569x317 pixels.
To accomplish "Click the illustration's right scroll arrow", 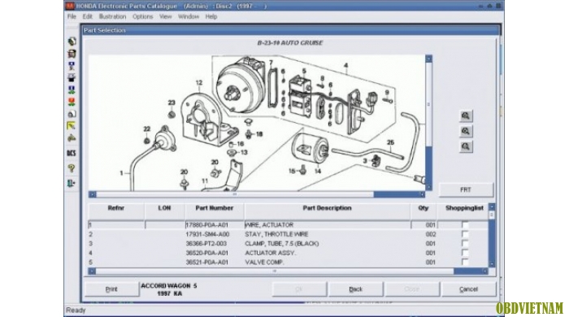I will click(x=422, y=194).
